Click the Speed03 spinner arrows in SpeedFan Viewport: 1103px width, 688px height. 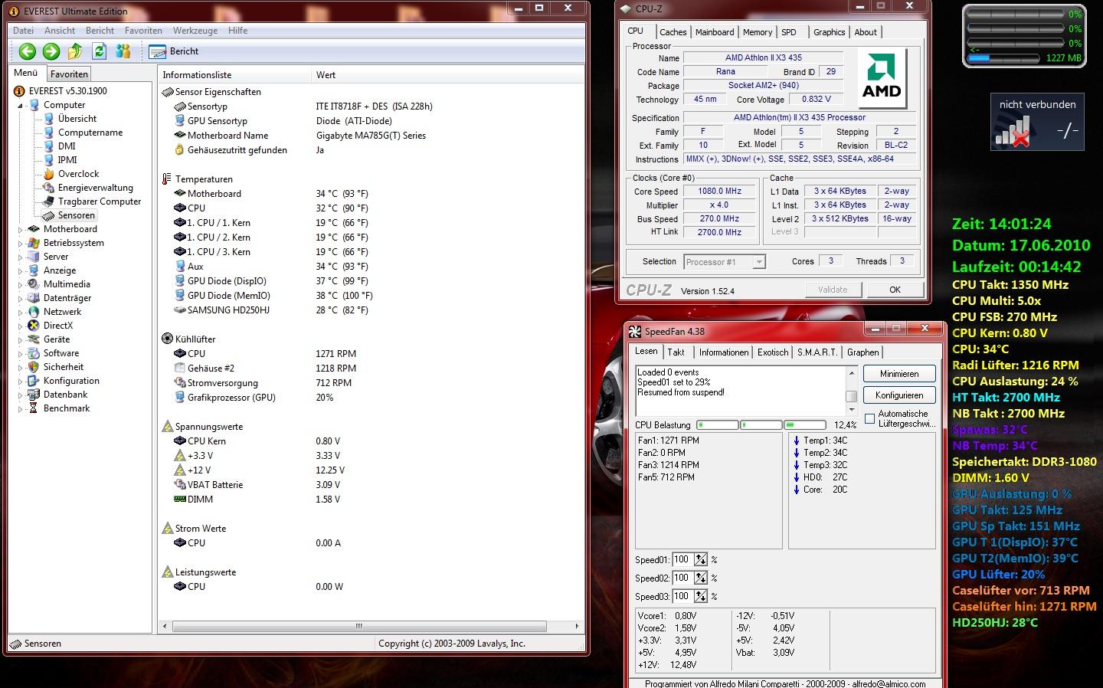pos(701,596)
